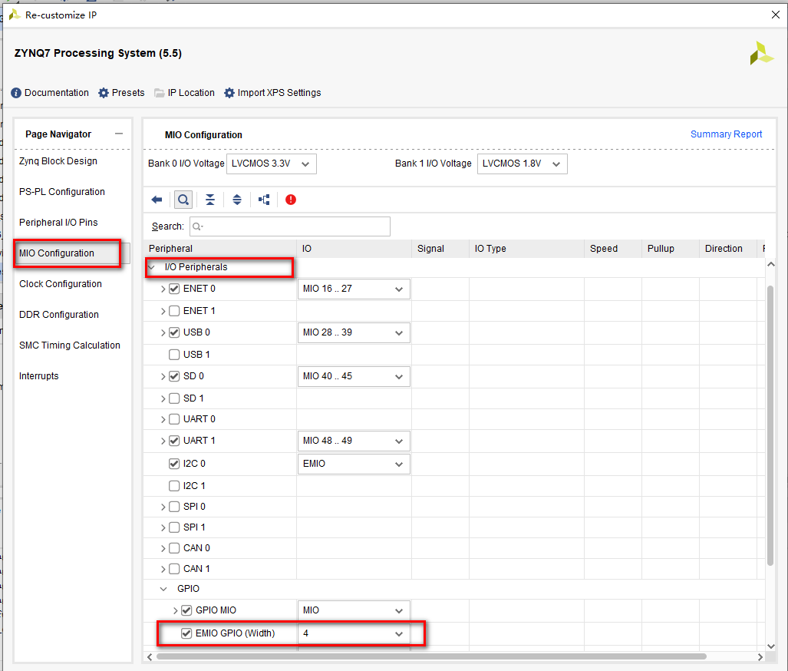The height and width of the screenshot is (671, 788).
Task: Uncheck the GPIO MIO checkbox
Action: 186,610
